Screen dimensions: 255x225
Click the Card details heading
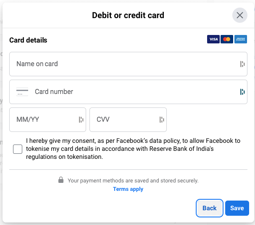coord(28,40)
